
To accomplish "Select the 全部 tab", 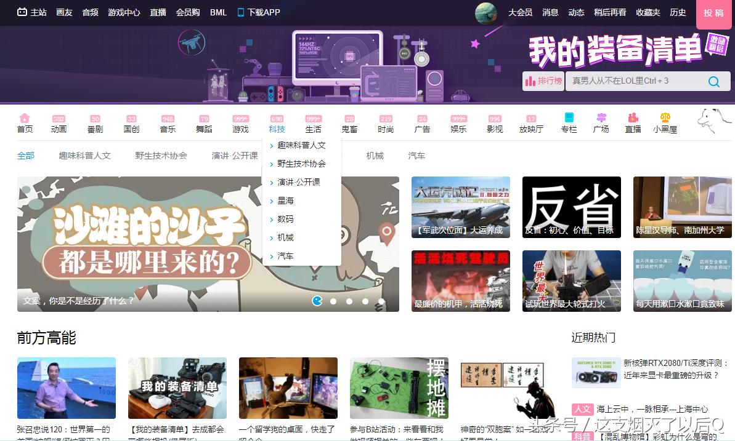I will [x=26, y=156].
